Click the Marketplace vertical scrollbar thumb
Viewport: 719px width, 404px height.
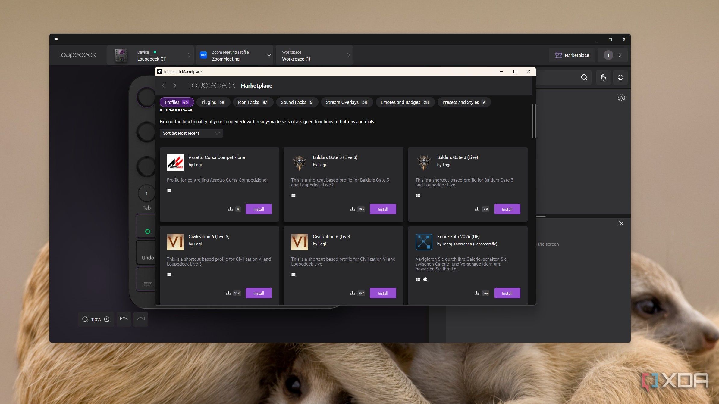(534, 121)
